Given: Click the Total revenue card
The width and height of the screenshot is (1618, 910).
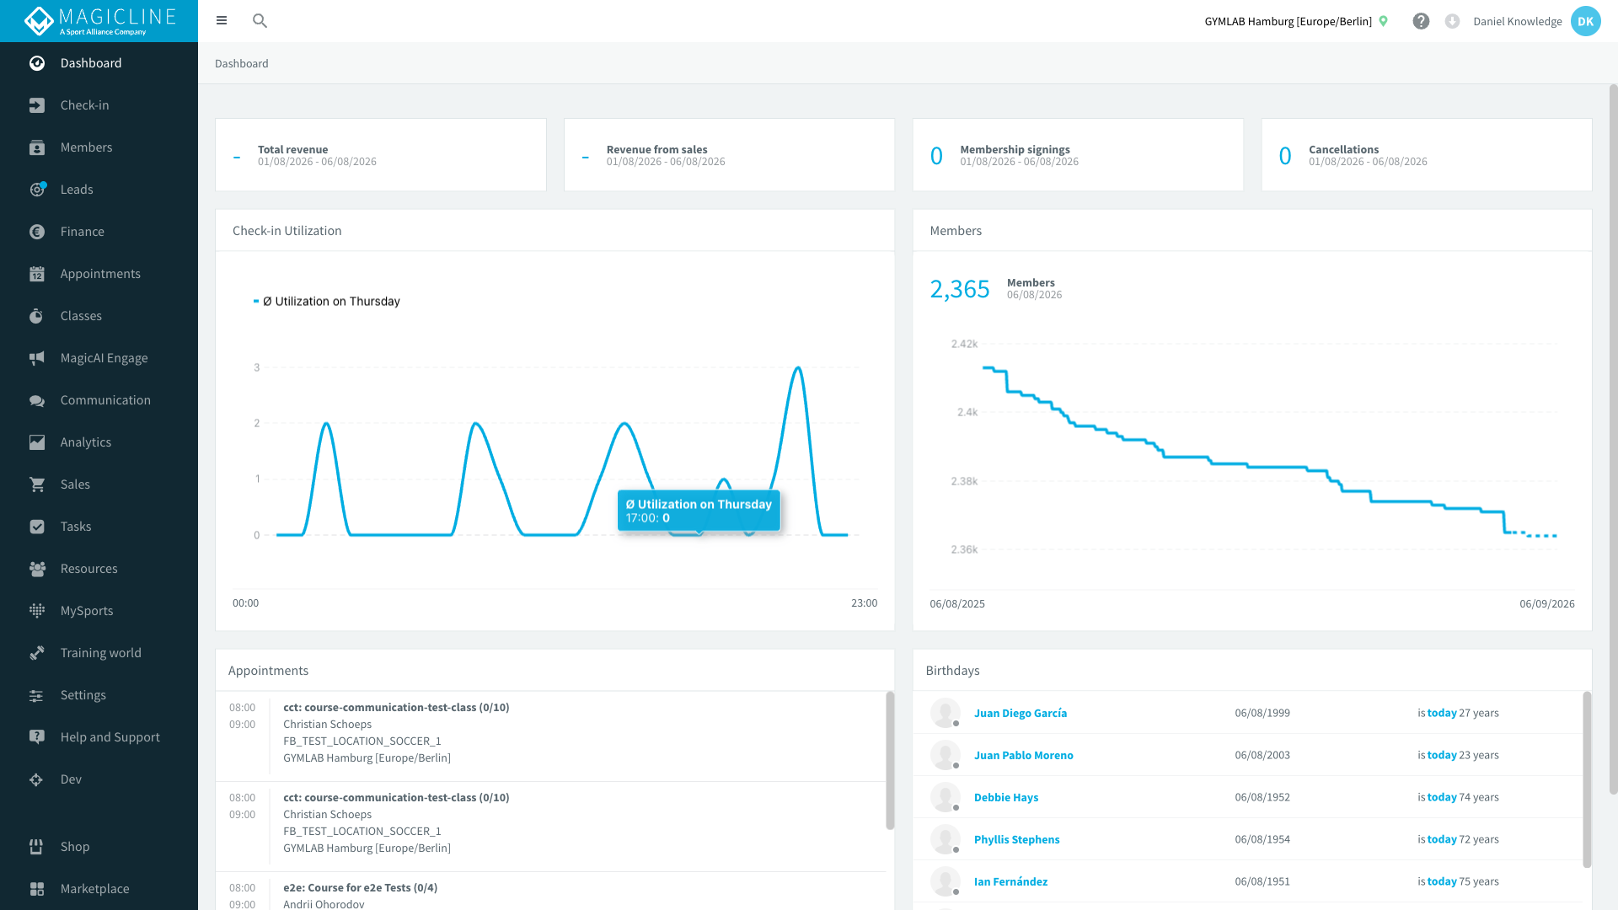Looking at the screenshot, I should point(381,155).
